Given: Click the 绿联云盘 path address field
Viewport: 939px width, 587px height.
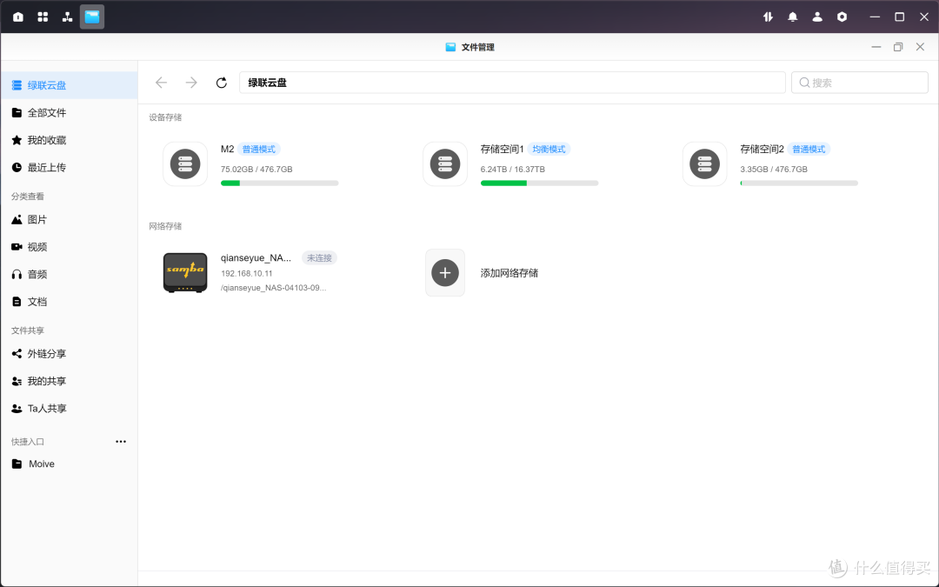Looking at the screenshot, I should click(512, 83).
